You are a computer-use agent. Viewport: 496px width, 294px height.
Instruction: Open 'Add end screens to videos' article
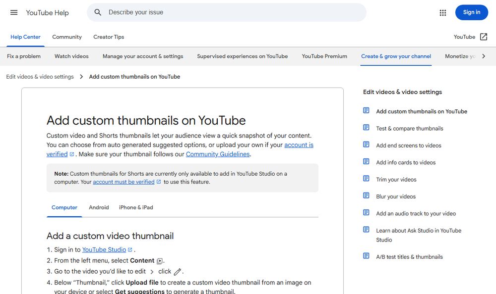(409, 146)
